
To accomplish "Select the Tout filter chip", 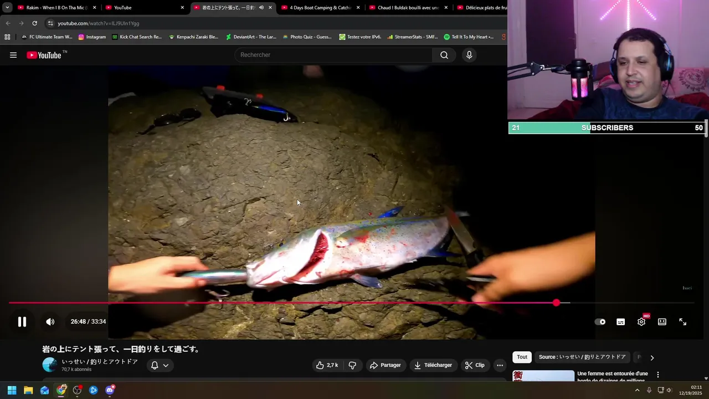I will 522,357.
